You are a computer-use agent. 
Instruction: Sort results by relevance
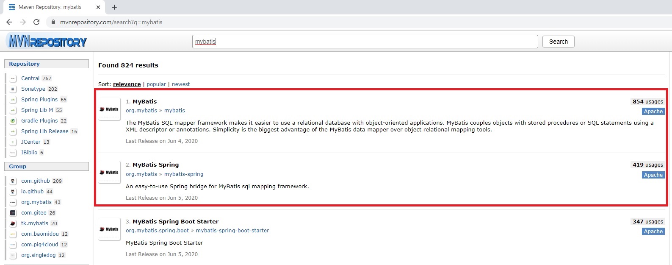coord(127,84)
